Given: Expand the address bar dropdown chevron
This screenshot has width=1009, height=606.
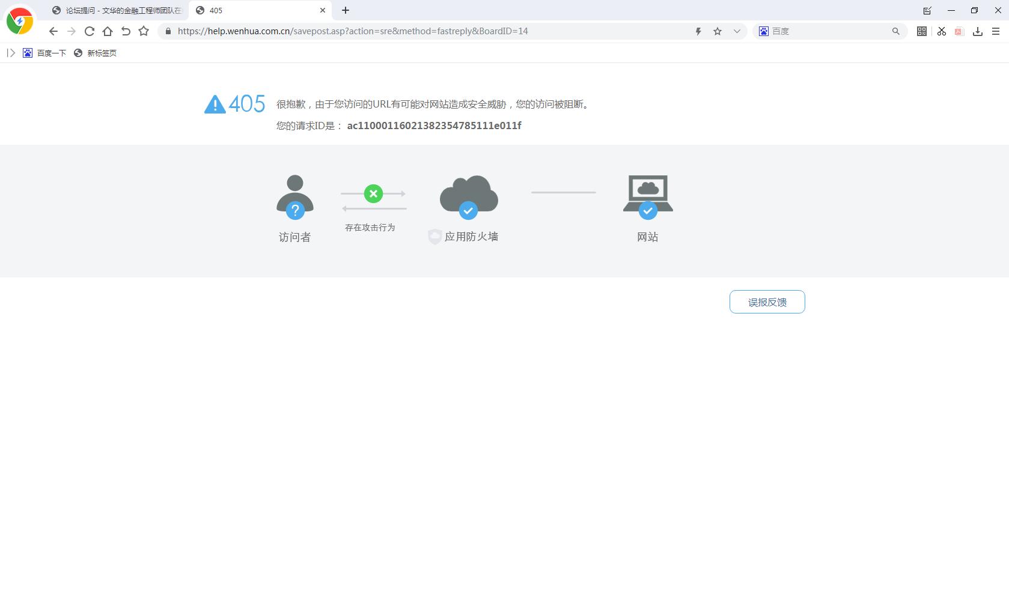Looking at the screenshot, I should (x=737, y=31).
